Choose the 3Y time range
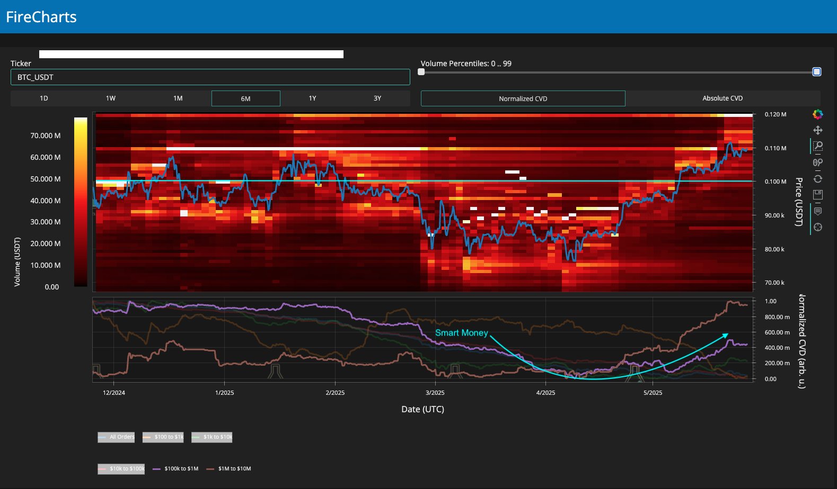Image resolution: width=837 pixels, height=489 pixels. pos(377,98)
